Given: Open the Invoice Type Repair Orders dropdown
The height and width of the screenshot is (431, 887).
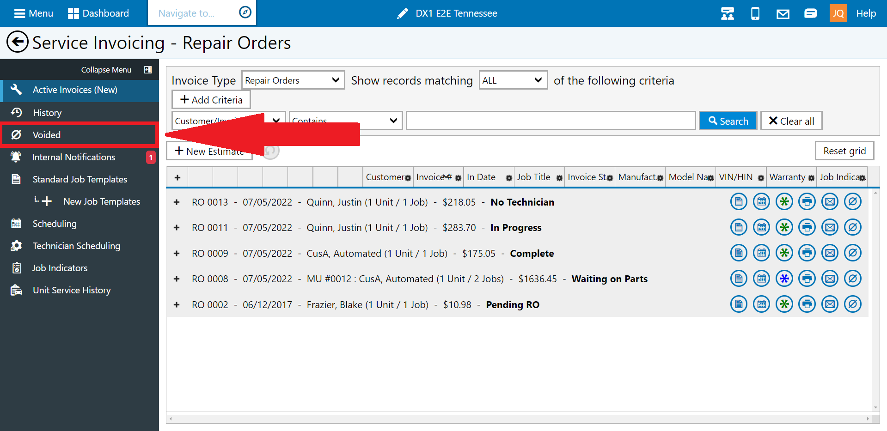Looking at the screenshot, I should (293, 80).
